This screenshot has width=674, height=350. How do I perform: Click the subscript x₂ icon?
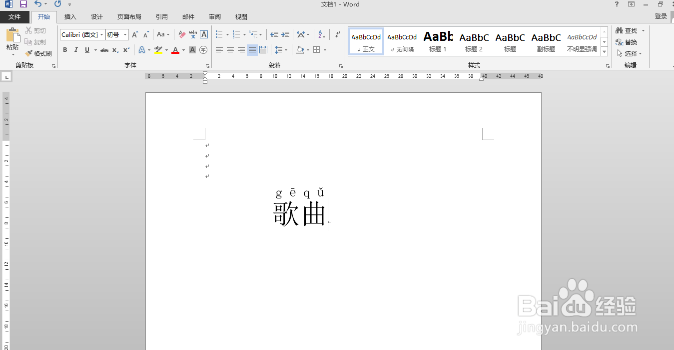115,50
